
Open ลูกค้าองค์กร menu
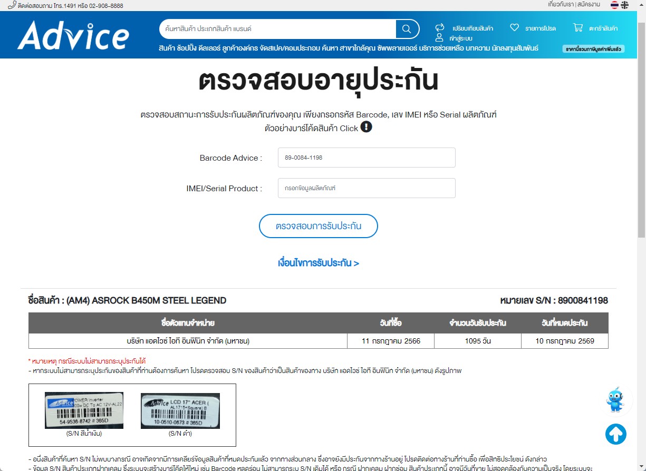click(240, 48)
